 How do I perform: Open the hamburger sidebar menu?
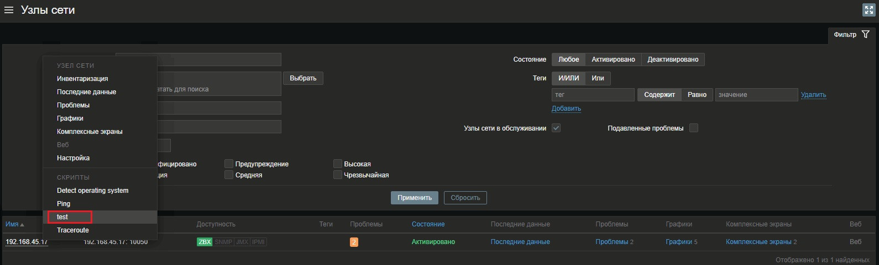[9, 10]
